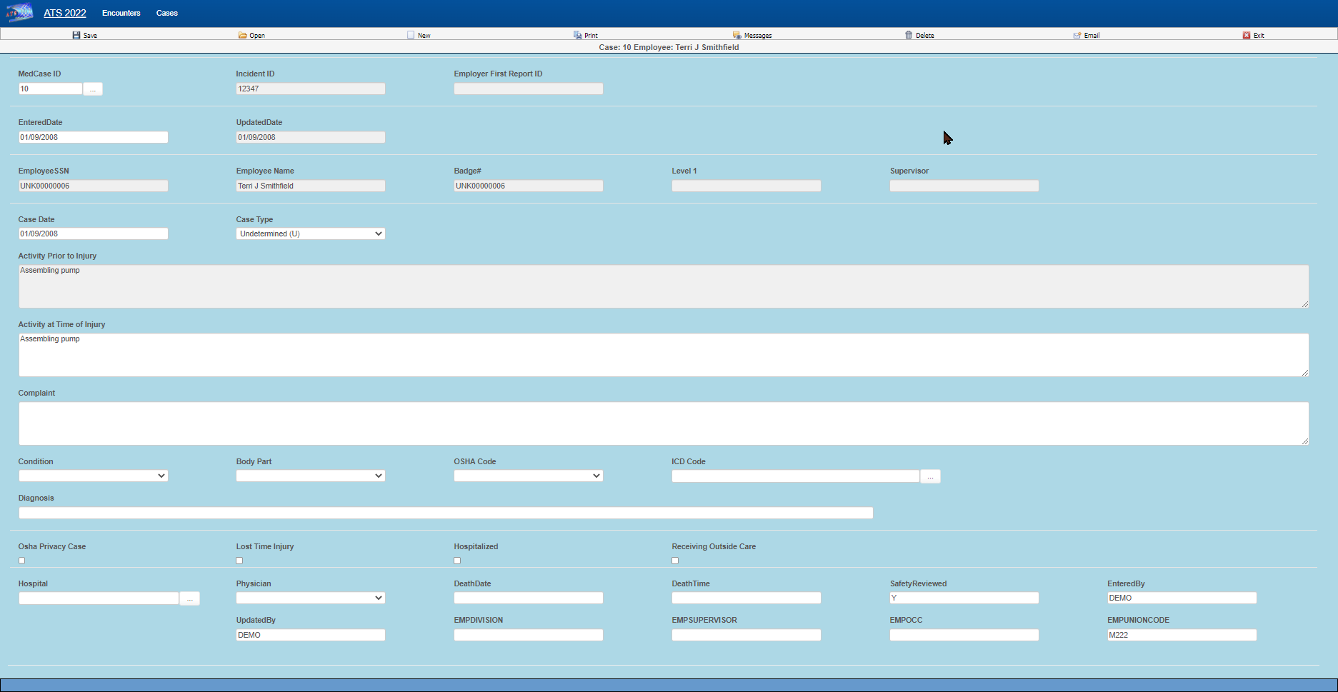Delete this case with trash icon
Image resolution: width=1338 pixels, height=692 pixels.
pos(909,35)
